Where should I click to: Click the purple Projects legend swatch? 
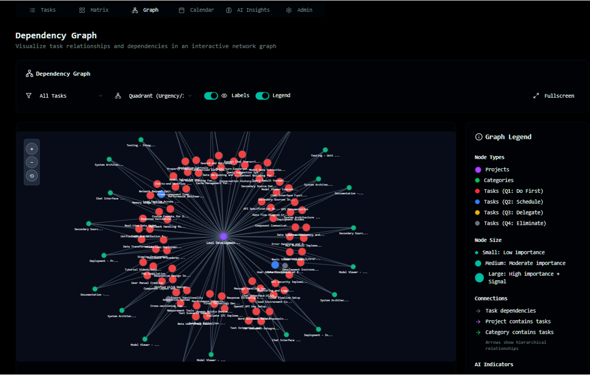tap(478, 169)
